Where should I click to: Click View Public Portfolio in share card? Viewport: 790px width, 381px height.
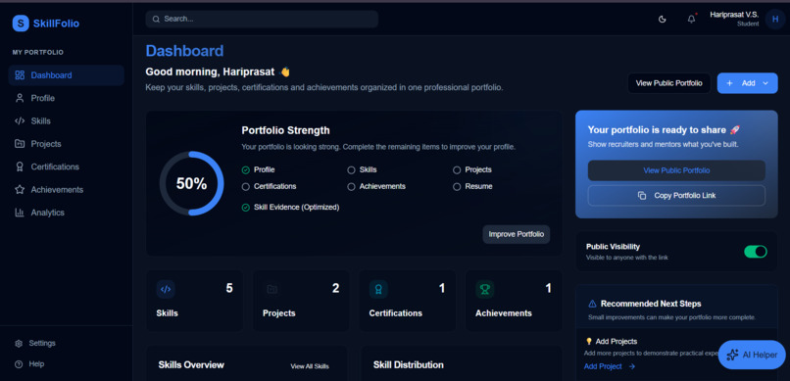676,170
